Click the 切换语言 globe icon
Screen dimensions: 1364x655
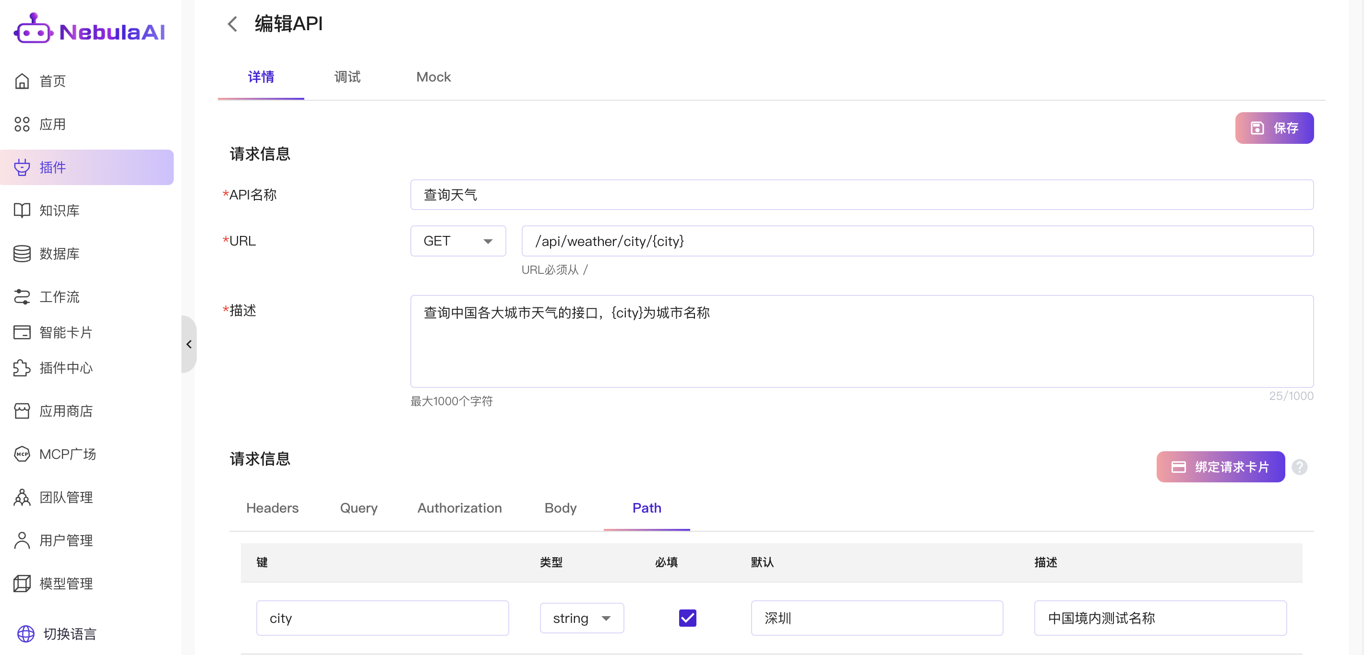(25, 634)
